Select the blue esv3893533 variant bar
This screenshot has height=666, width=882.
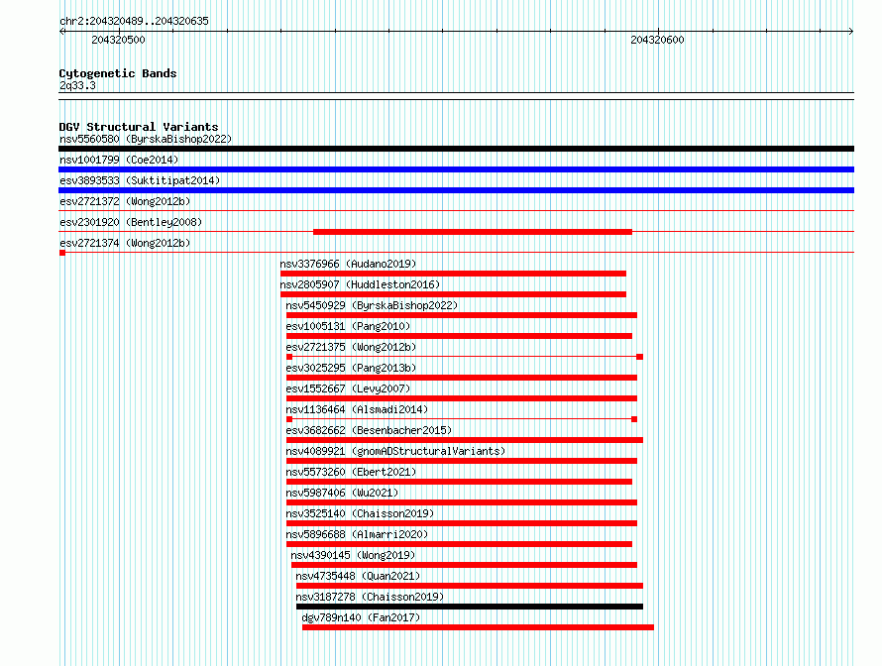(456, 190)
